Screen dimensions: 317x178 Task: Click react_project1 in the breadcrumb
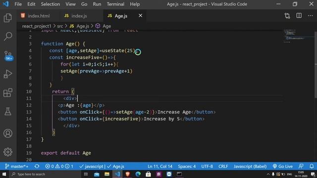[x=37, y=26]
